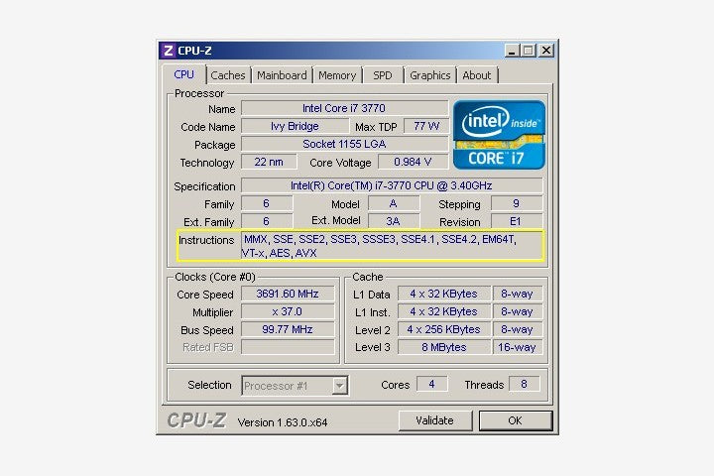
Task: Select the CPU tab
Action: pos(184,74)
